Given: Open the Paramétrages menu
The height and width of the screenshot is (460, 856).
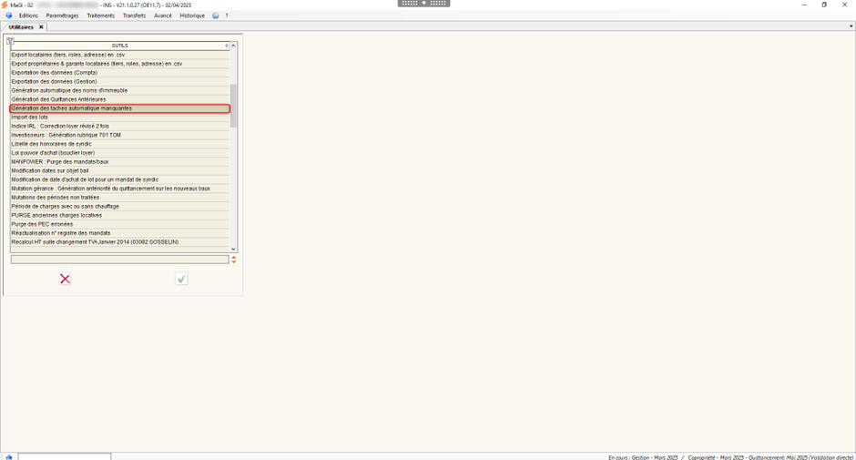Looking at the screenshot, I should tap(62, 15).
